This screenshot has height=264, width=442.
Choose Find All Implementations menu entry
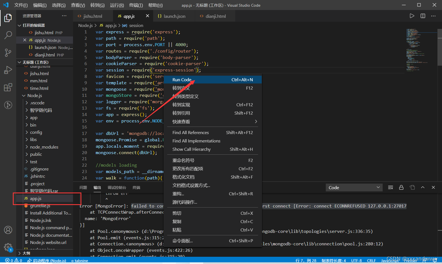pyautogui.click(x=213, y=141)
